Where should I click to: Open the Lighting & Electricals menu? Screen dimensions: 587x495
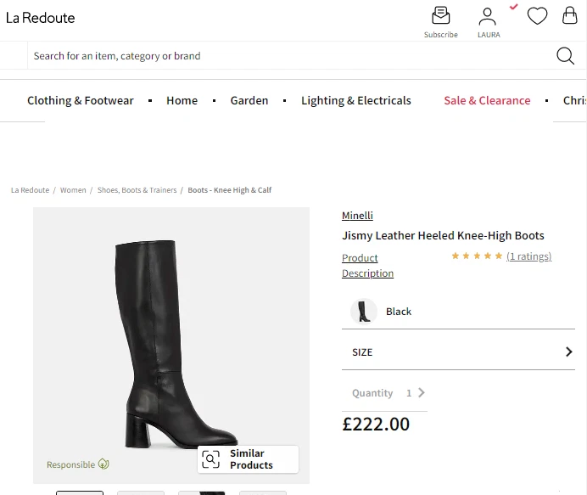click(356, 100)
